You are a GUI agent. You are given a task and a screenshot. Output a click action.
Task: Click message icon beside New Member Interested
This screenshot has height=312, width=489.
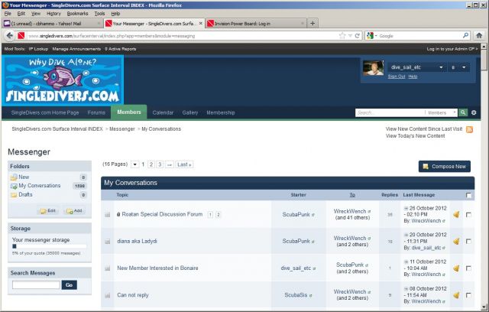click(107, 268)
